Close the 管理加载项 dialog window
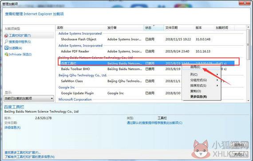253x161 pixels. tap(245, 3)
